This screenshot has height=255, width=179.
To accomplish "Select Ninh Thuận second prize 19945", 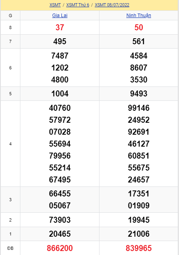I will pos(139,220).
